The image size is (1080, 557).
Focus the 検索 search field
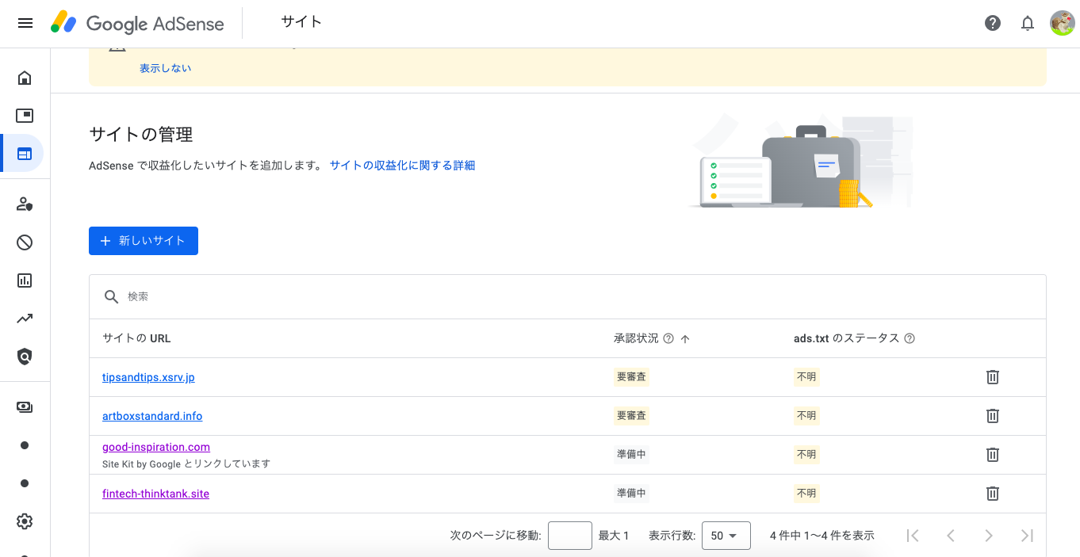tap(568, 296)
